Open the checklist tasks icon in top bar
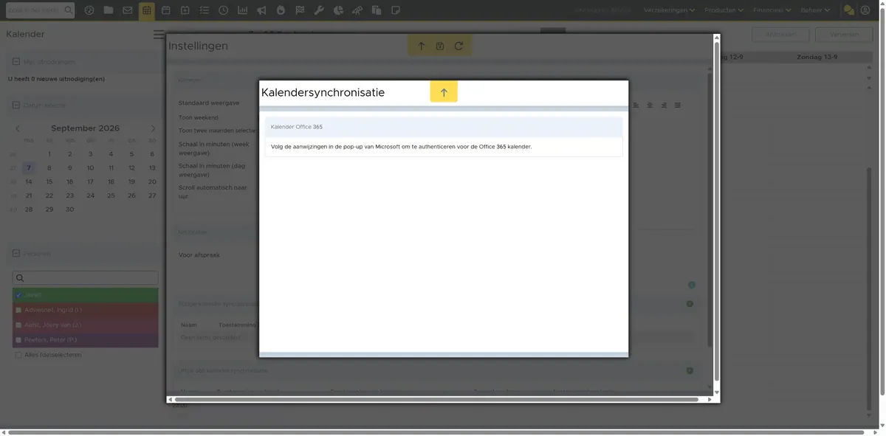 click(x=204, y=10)
